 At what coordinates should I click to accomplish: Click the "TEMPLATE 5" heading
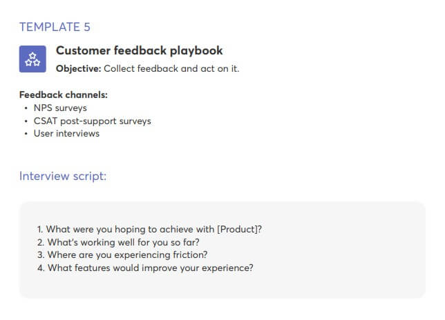(55, 27)
